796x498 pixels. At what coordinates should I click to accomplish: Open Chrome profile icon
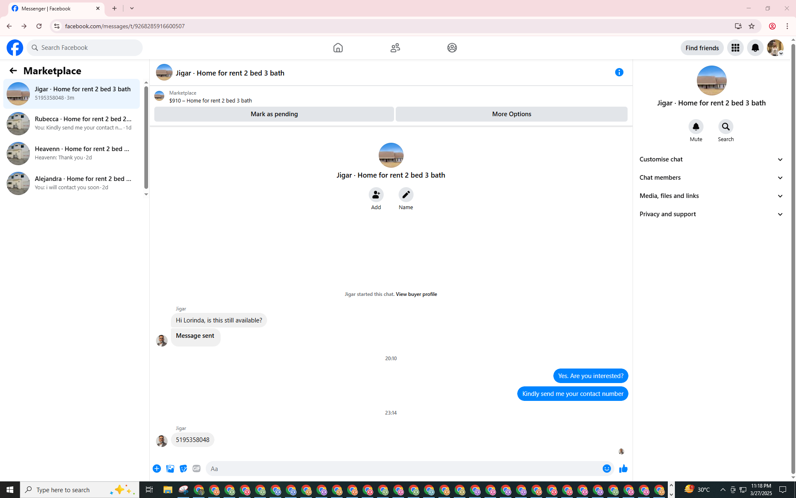tap(772, 26)
